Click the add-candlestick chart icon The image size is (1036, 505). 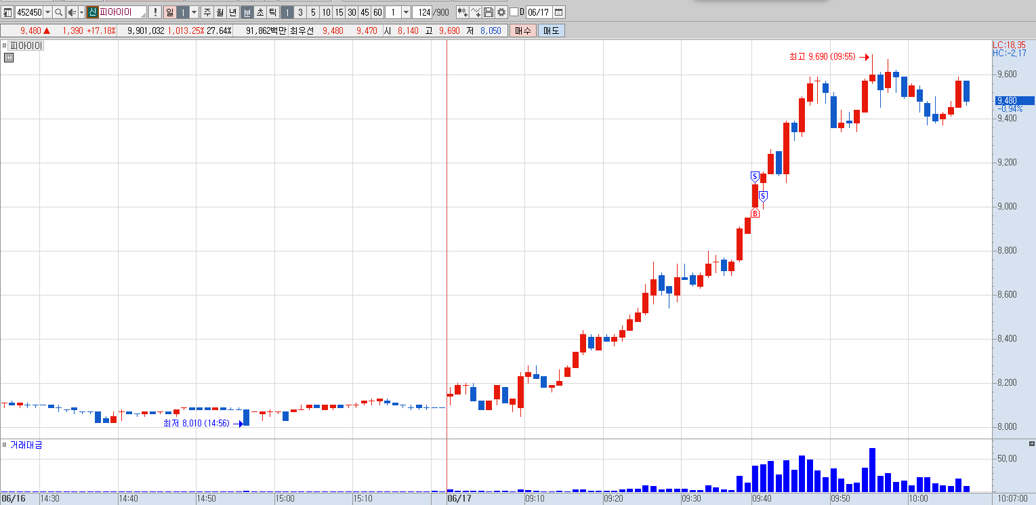[462, 12]
